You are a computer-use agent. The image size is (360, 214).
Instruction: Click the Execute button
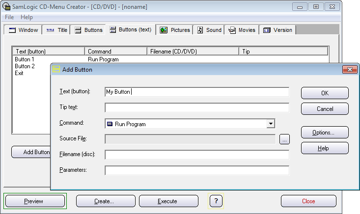(x=168, y=201)
